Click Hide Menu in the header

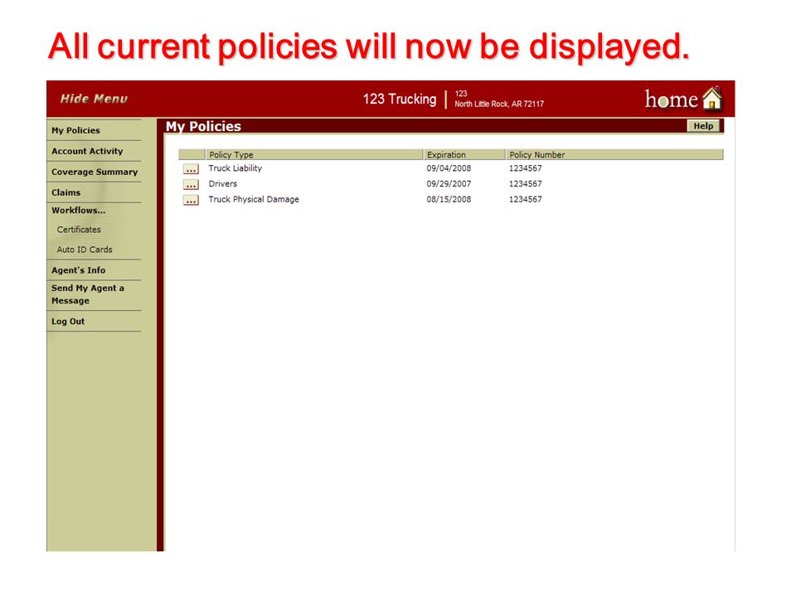point(94,99)
